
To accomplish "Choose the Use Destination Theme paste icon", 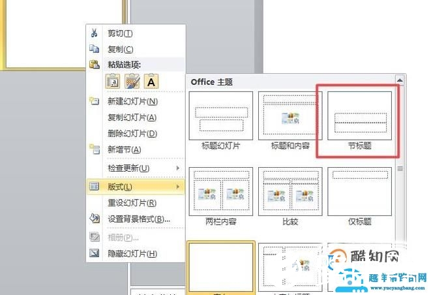I will pos(132,81).
